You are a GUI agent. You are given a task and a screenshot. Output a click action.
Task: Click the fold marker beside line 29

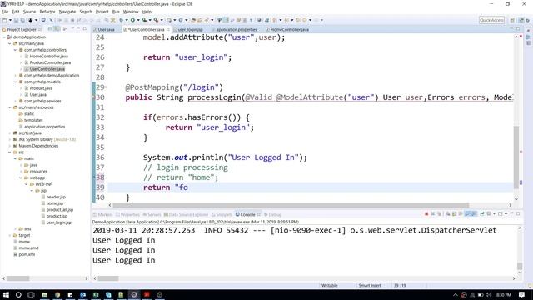click(x=106, y=87)
